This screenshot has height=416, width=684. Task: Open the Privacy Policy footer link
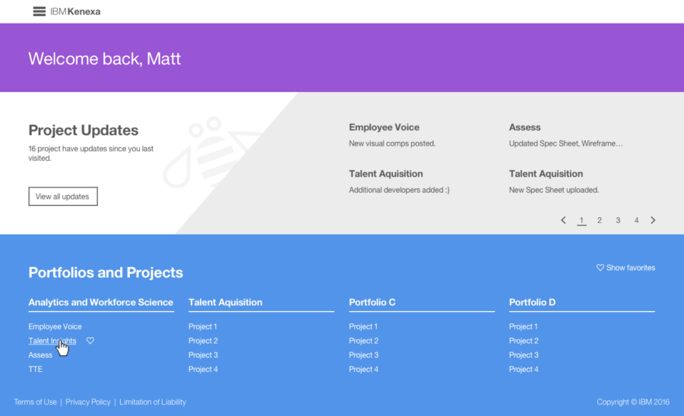click(87, 402)
